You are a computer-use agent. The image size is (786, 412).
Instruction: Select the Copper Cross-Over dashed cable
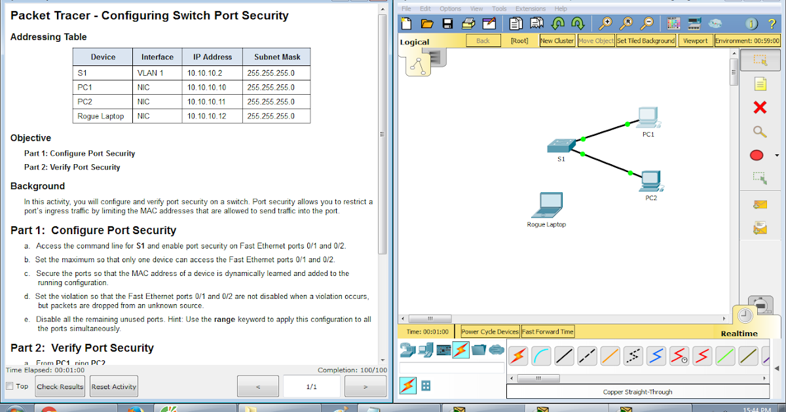587,355
